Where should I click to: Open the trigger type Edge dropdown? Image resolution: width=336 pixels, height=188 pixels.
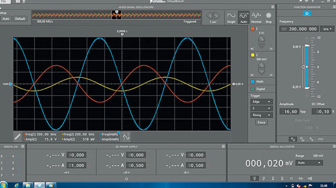pos(261,102)
